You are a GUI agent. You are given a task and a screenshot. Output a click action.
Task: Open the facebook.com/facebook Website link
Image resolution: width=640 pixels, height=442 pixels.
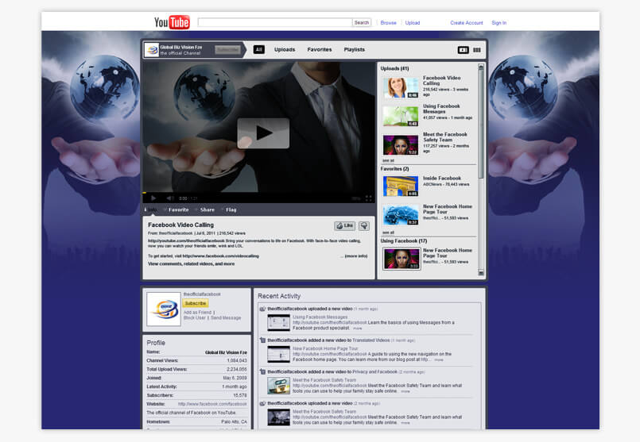(212, 404)
